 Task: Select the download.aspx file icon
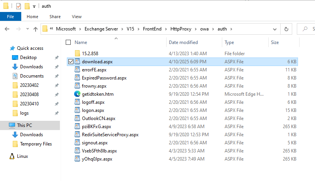pos(77,61)
